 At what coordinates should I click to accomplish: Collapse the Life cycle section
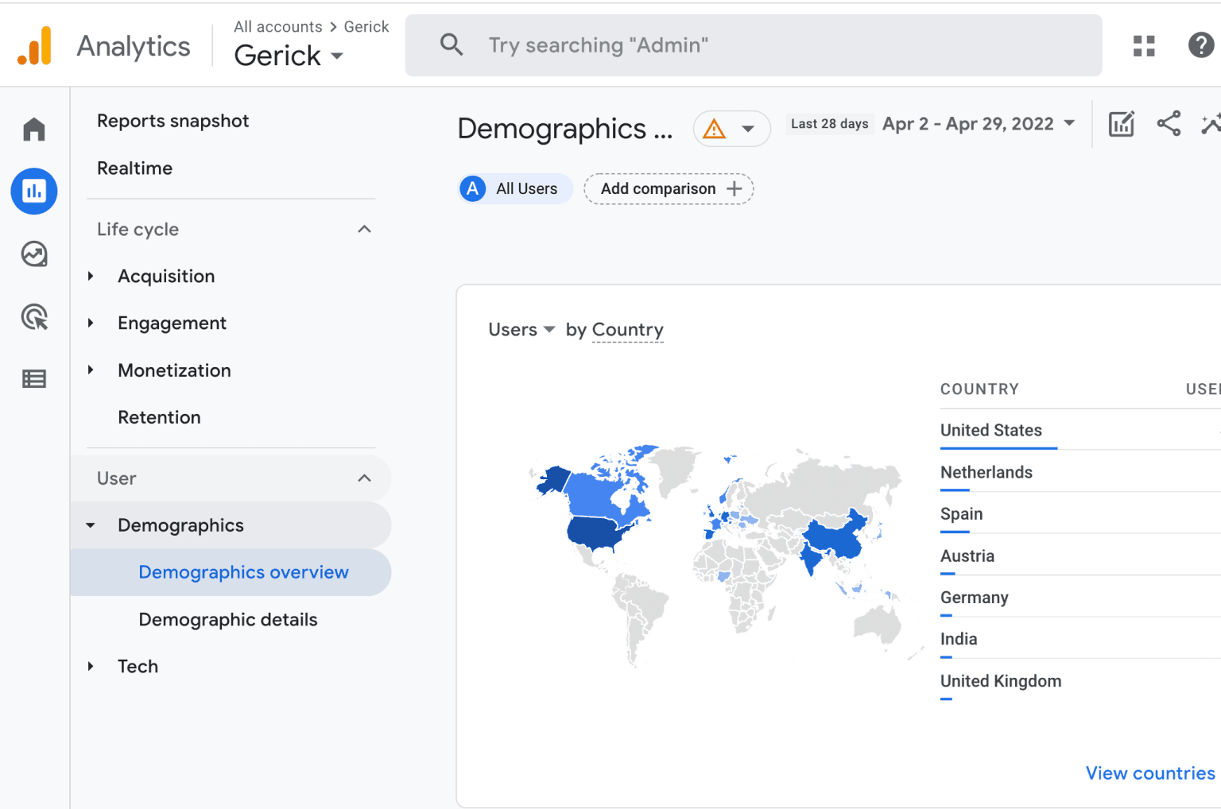pyautogui.click(x=364, y=230)
